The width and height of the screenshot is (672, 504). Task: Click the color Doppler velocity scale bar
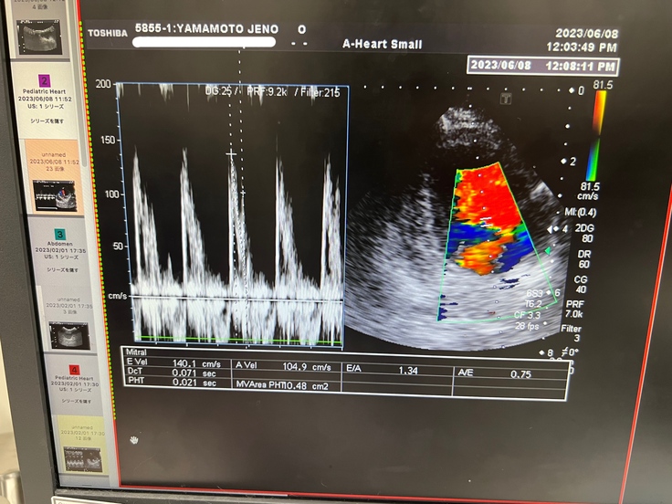pos(598,135)
